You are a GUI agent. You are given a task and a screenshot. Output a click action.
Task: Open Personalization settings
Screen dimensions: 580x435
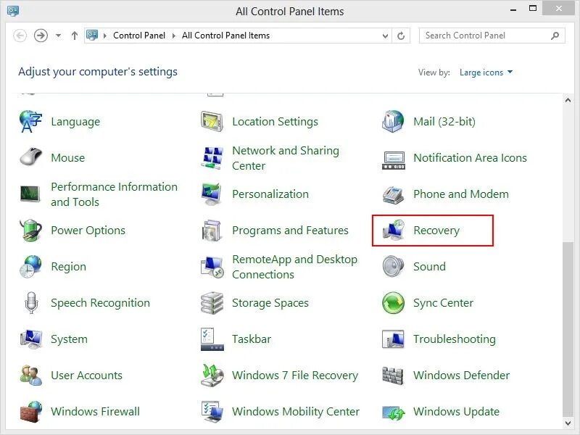click(270, 194)
